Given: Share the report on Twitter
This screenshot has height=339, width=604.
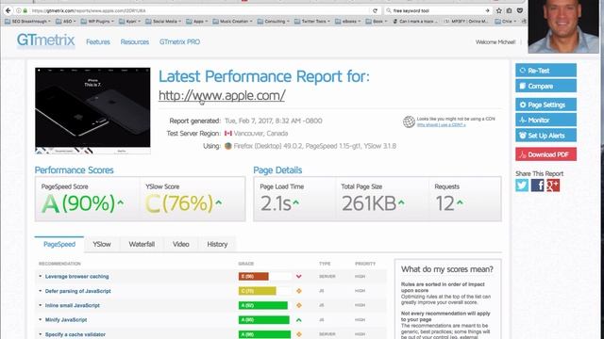Looking at the screenshot, I should (522, 186).
